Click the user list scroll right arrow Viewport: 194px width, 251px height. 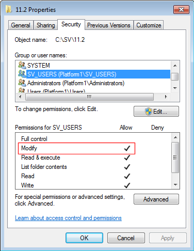[166, 97]
